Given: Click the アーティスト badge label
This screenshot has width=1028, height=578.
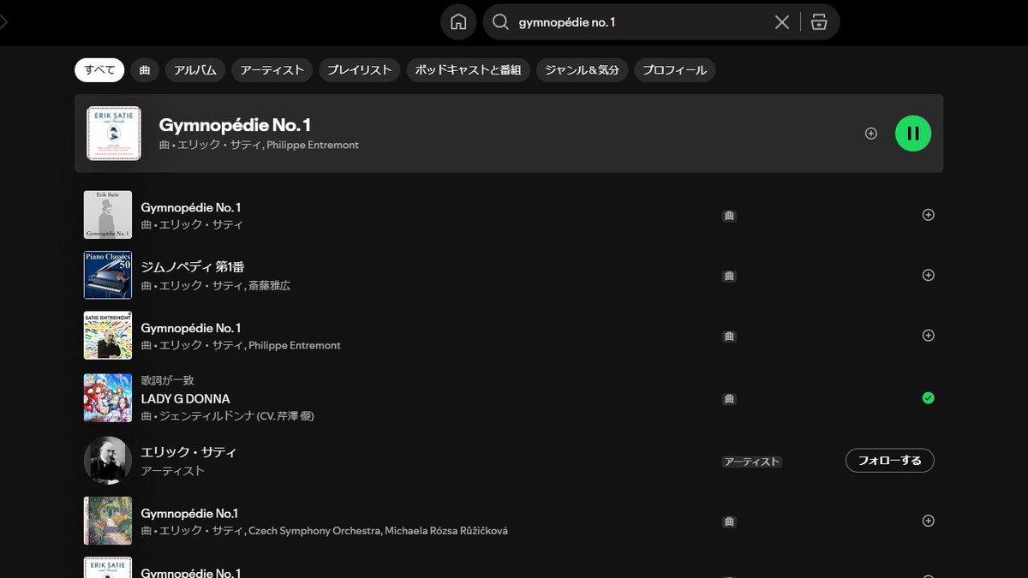Looking at the screenshot, I should [x=752, y=462].
